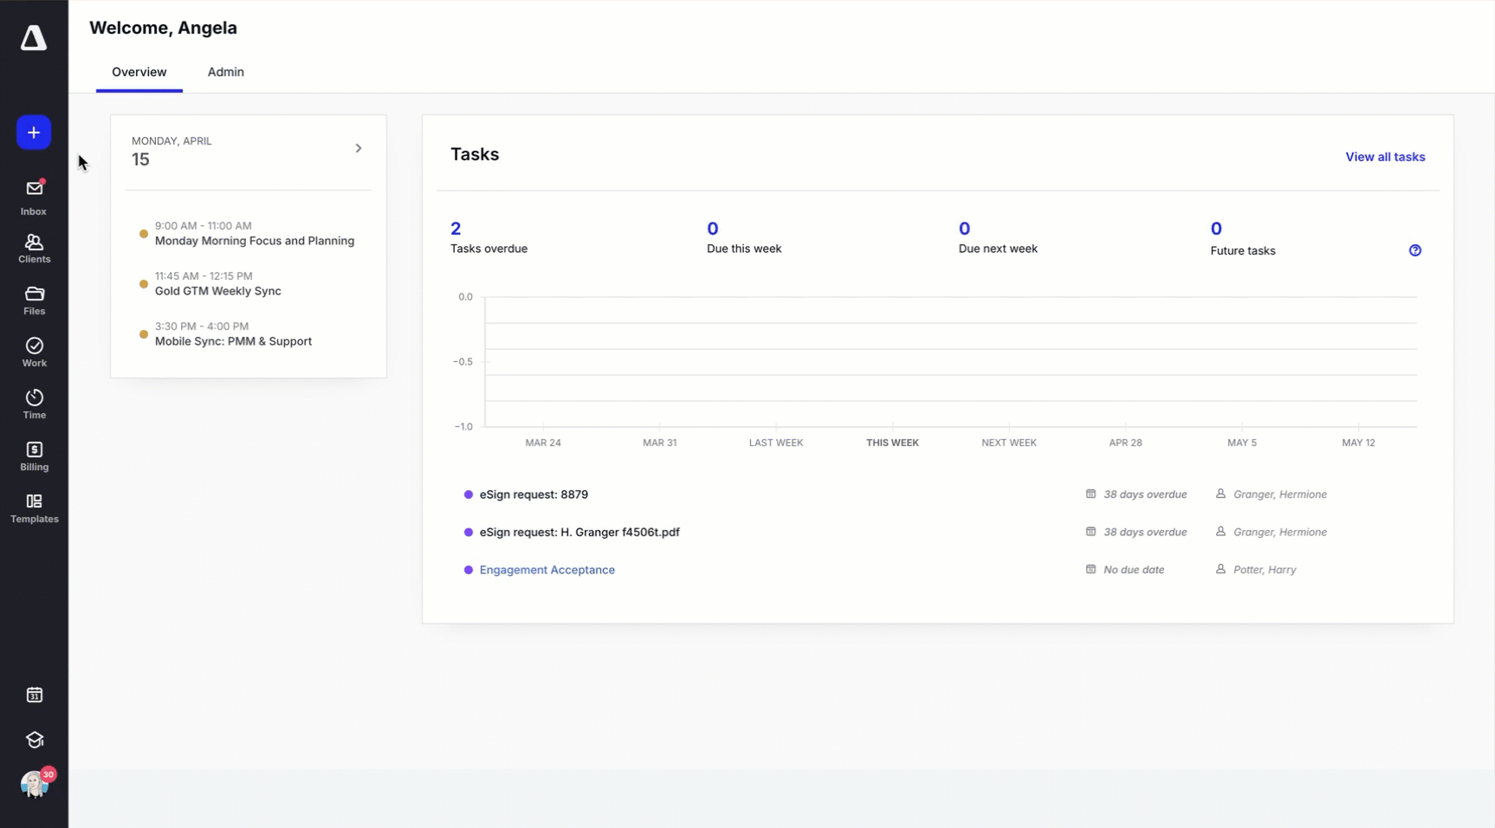The width and height of the screenshot is (1495, 828).
Task: Select the eSign request: 8879 task row
Action: (534, 495)
